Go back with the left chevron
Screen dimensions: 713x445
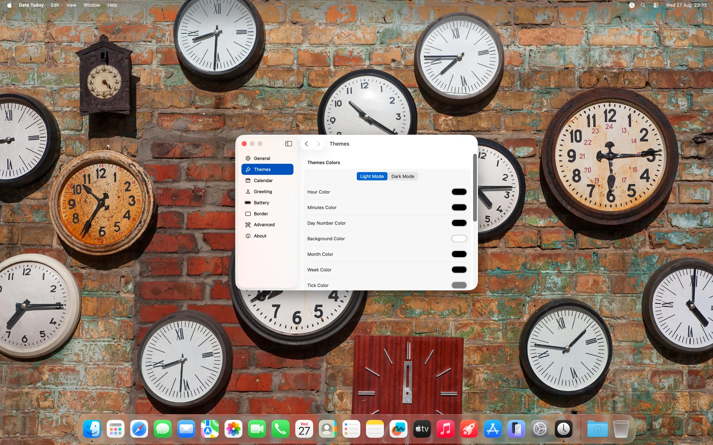point(306,144)
